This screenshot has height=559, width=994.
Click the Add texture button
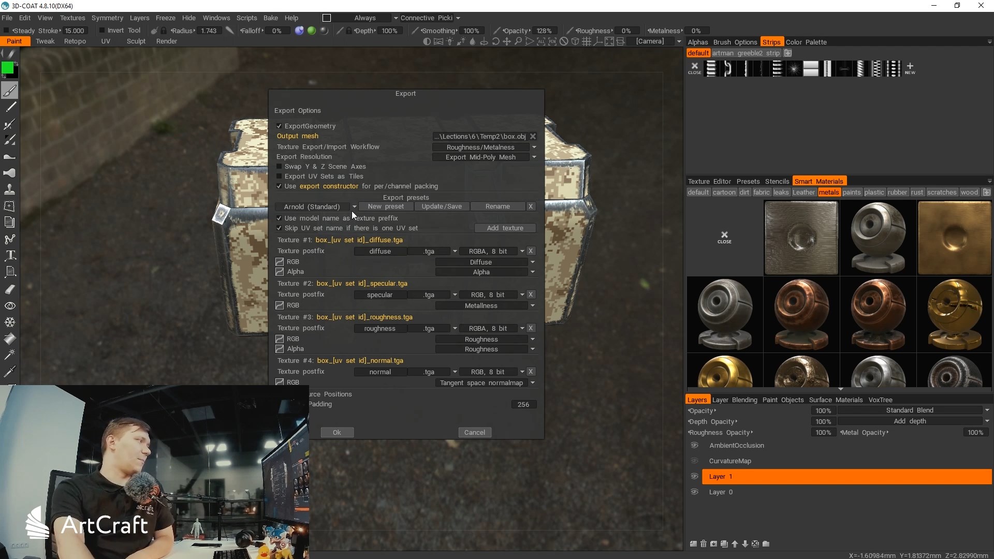(504, 228)
